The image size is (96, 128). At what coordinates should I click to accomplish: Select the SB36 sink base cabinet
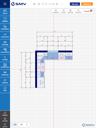pos(53,56)
